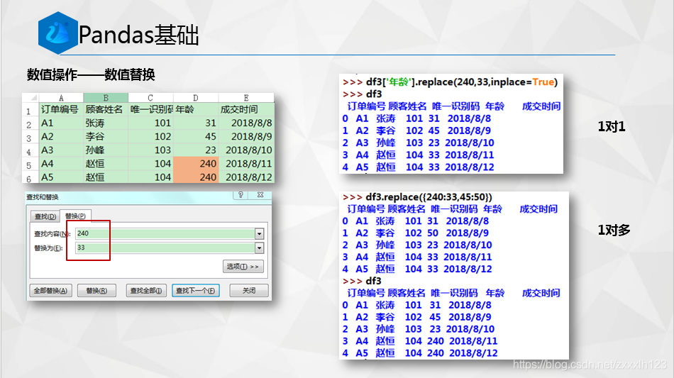Click the select-all corner of the spreadsheet
Image resolution: width=674 pixels, height=378 pixels.
coord(31,98)
